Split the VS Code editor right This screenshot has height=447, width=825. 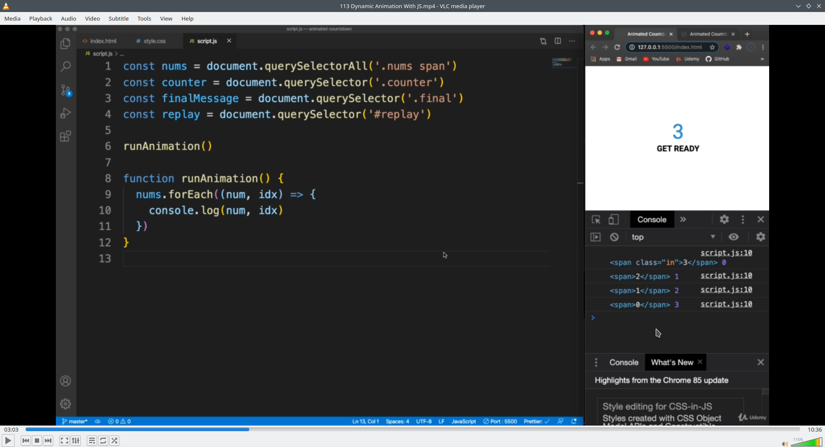tap(558, 41)
